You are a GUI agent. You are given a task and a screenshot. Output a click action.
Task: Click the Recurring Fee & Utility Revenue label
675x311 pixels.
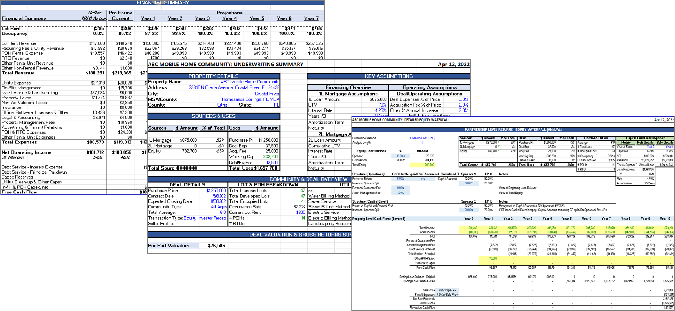pos(33,49)
